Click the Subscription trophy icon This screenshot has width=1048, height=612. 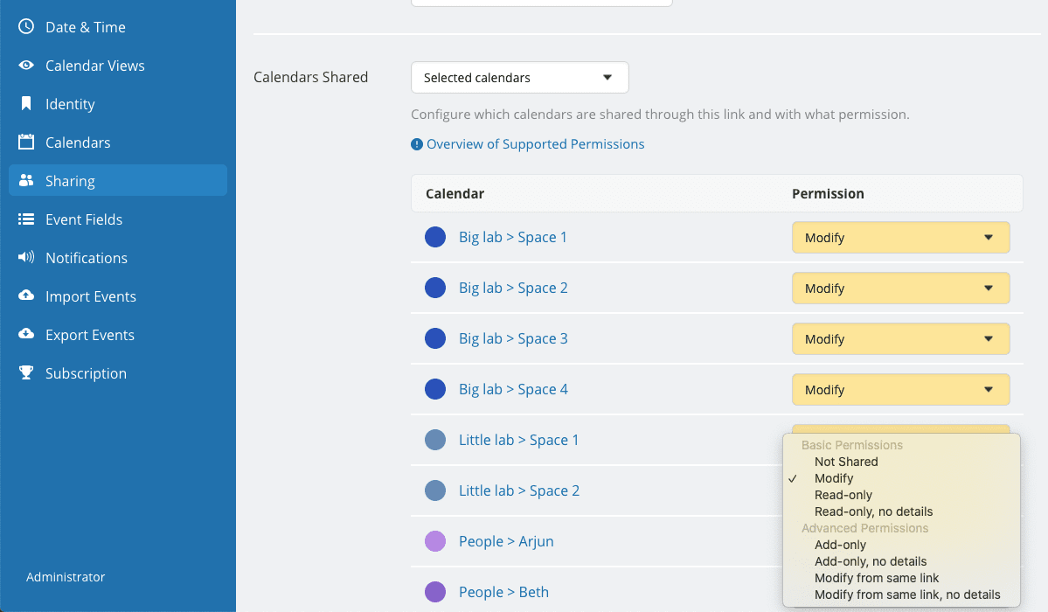pyautogui.click(x=26, y=373)
